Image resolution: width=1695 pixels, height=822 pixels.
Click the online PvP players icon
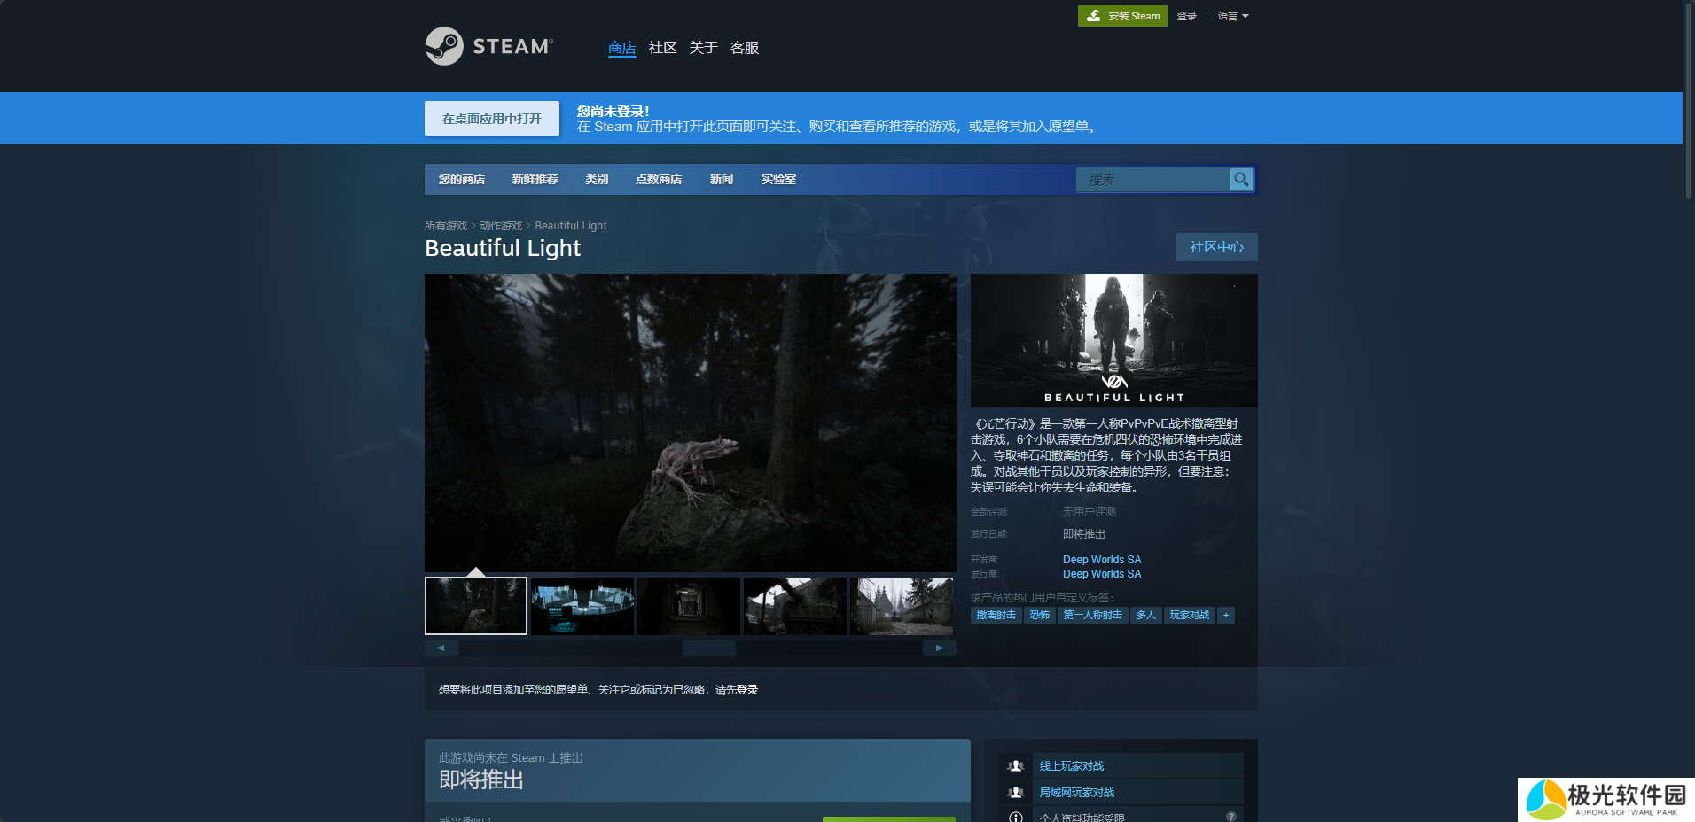1016,766
